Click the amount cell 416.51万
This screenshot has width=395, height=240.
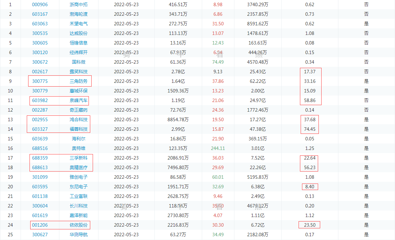tap(178, 4)
